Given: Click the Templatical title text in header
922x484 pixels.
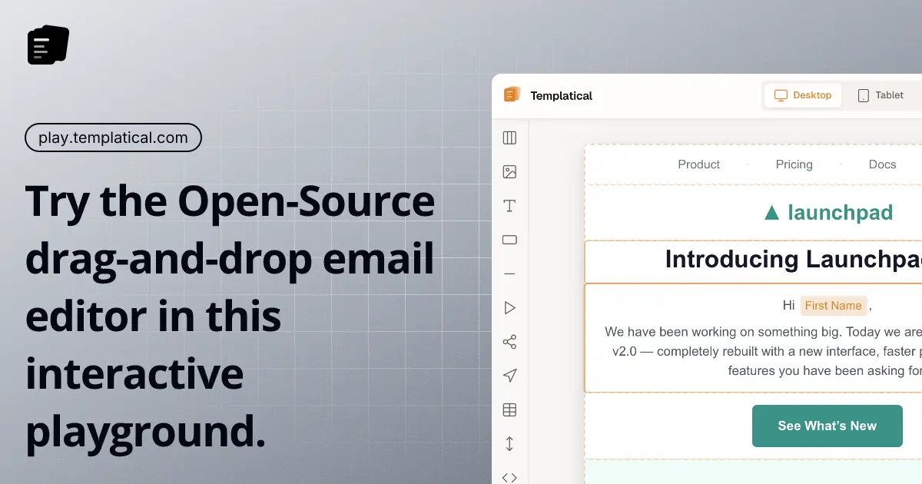Looking at the screenshot, I should pyautogui.click(x=562, y=96).
